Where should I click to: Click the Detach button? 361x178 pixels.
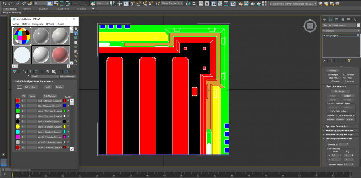pos(347,96)
